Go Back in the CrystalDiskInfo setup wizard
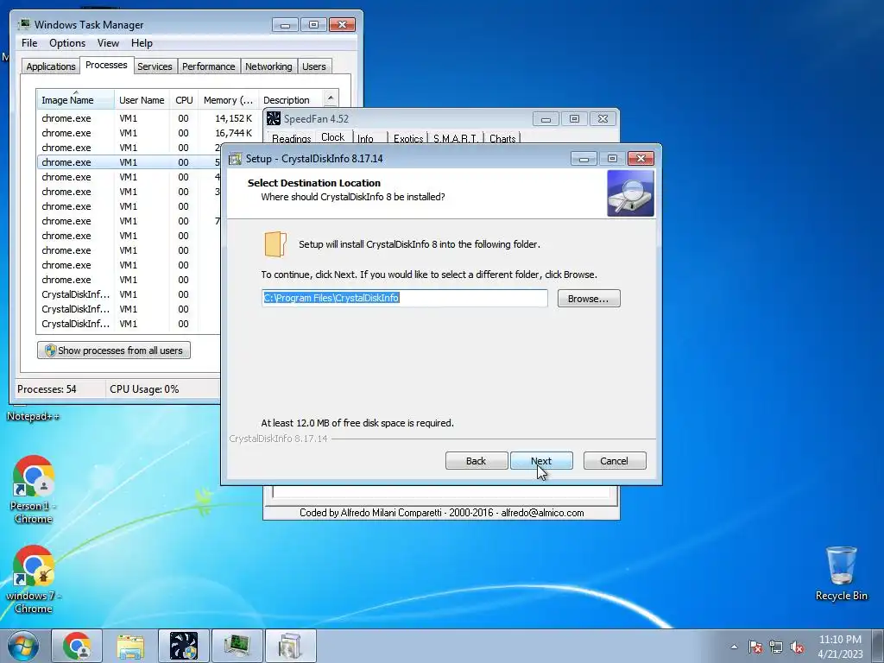The height and width of the screenshot is (663, 884). [477, 461]
